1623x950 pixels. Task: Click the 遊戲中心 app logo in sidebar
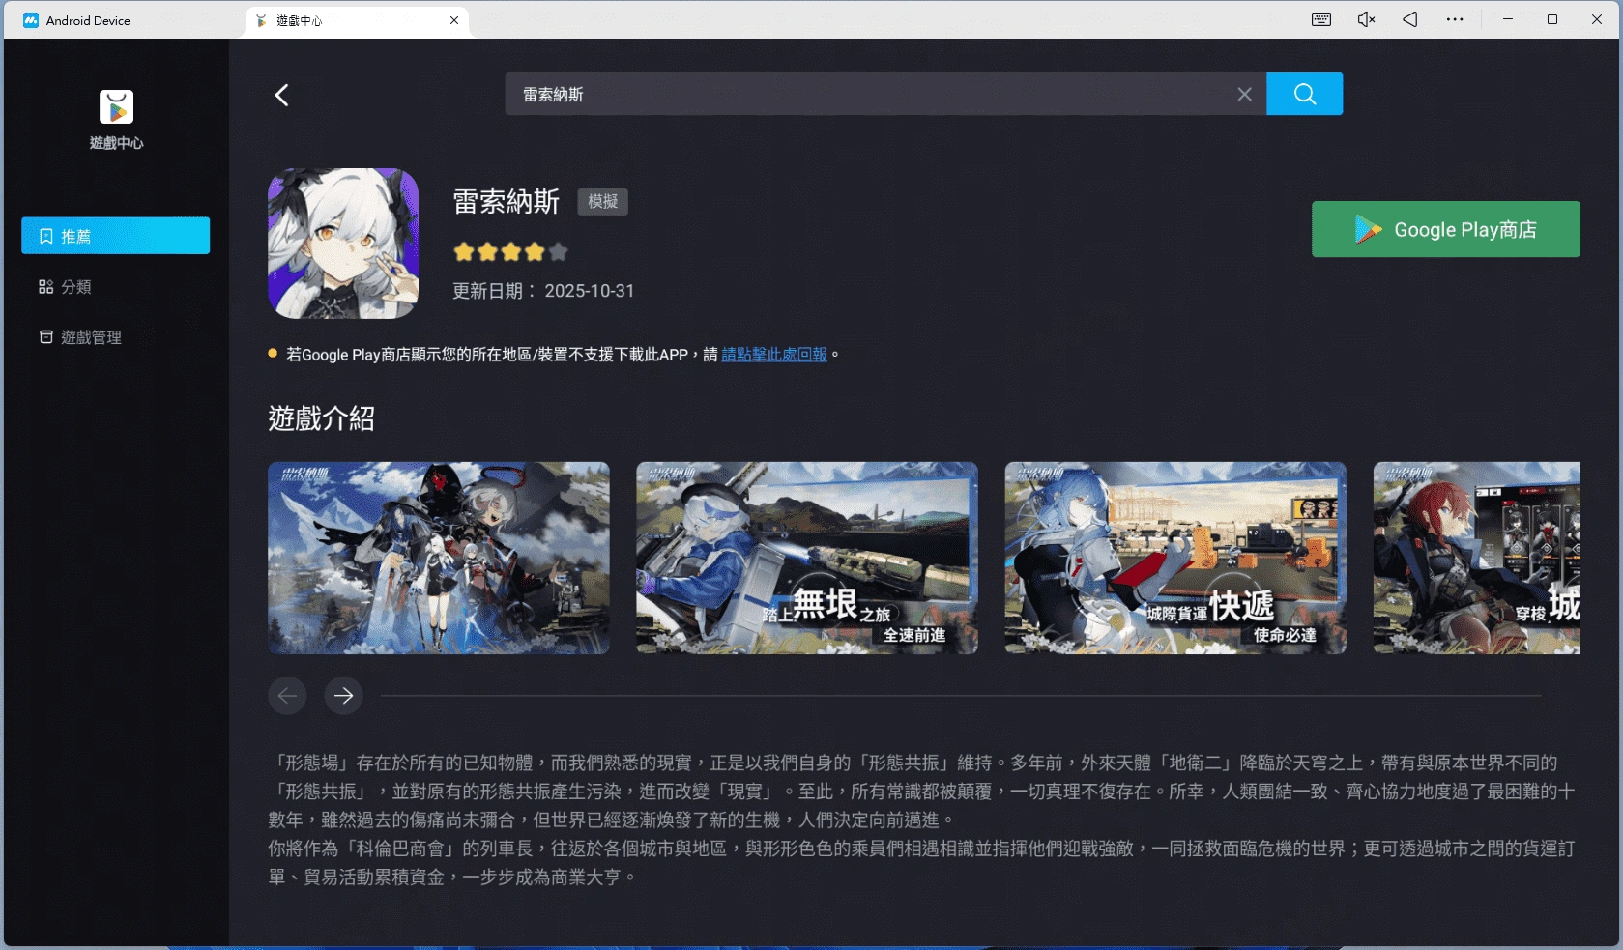coord(115,107)
